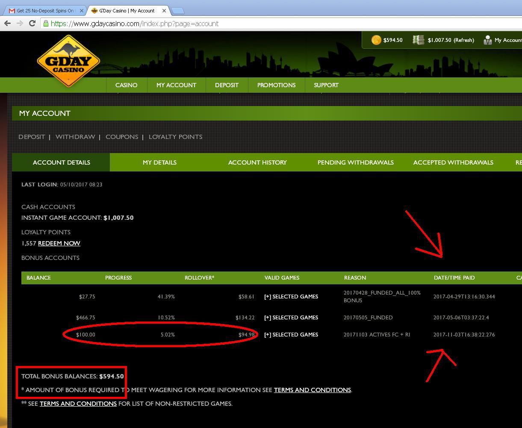Image resolution: width=522 pixels, height=428 pixels.
Task: Open the PENDING WITHDRAWALS tab
Action: 356,162
